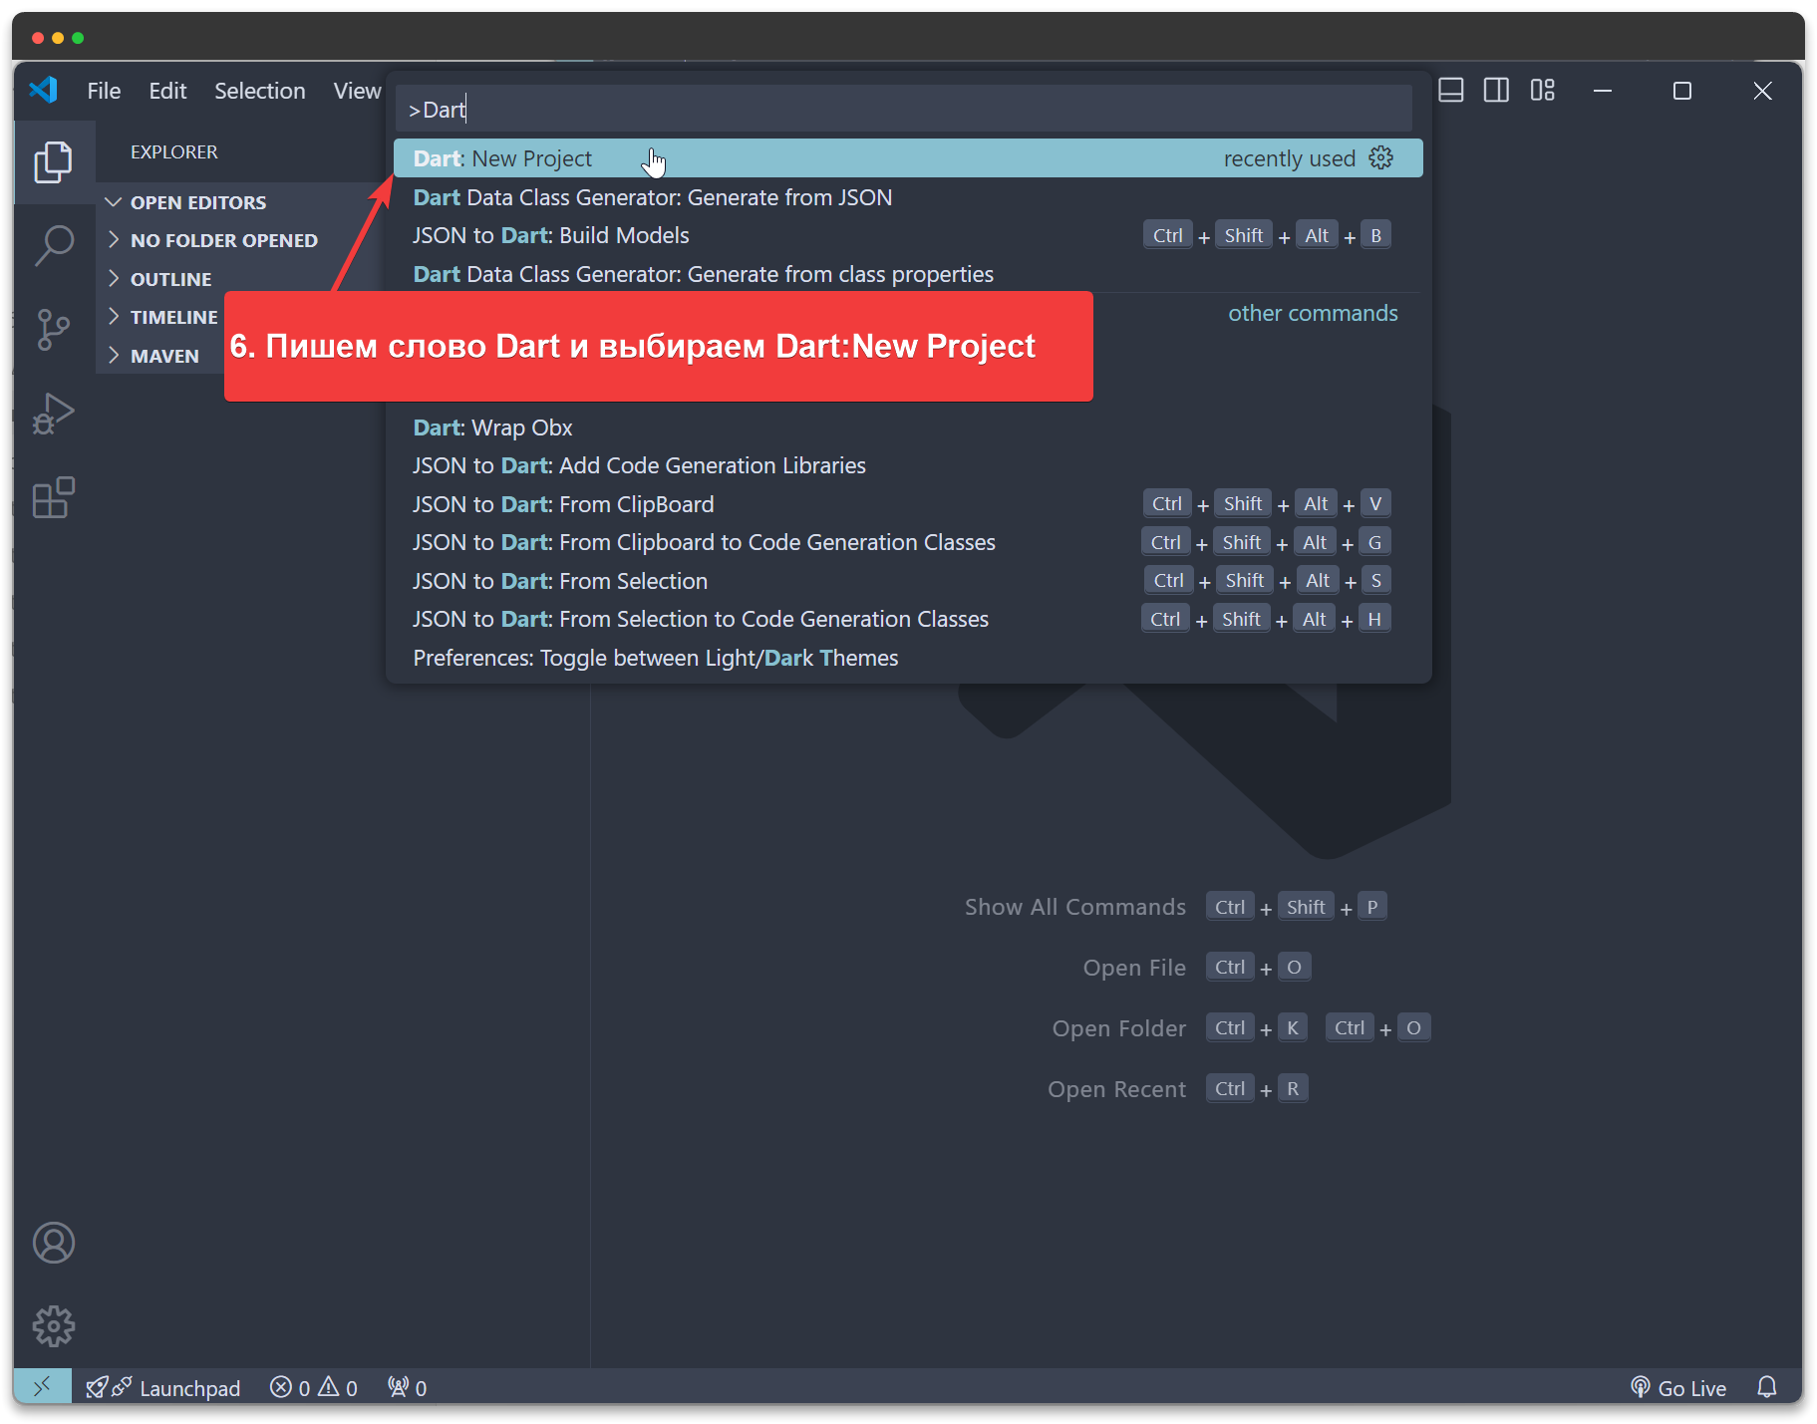Choose JSON to Dart: From ClipBoard command
Viewport: 1817px width, 1424px height.
(563, 504)
